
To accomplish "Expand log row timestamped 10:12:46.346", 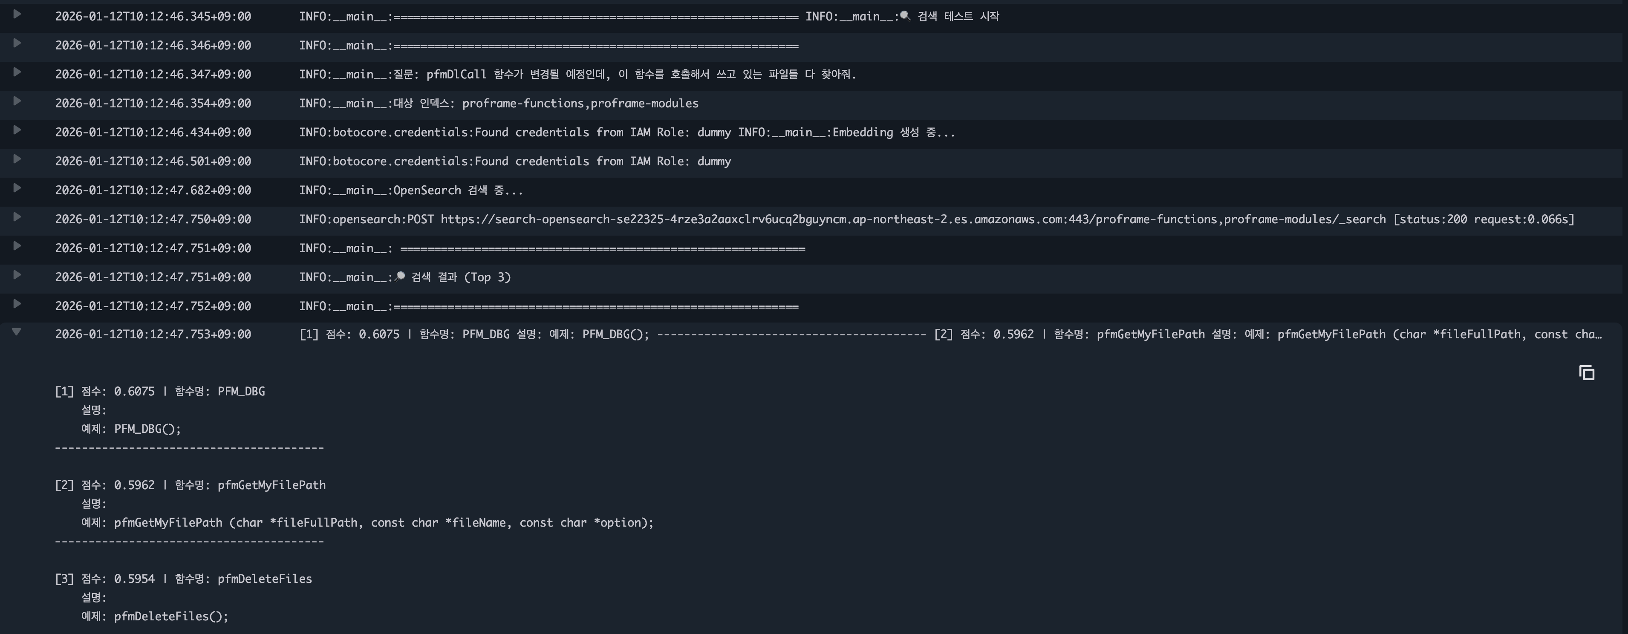I will (x=17, y=43).
